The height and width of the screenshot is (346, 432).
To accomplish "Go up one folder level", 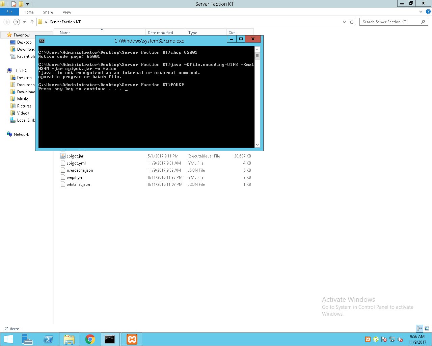I will pyautogui.click(x=32, y=22).
